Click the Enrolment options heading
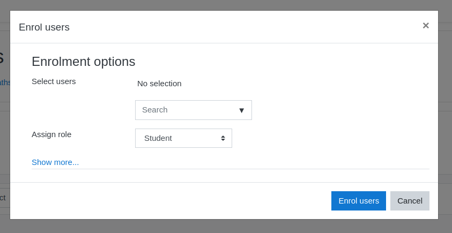This screenshot has height=233, width=452. 83,62
